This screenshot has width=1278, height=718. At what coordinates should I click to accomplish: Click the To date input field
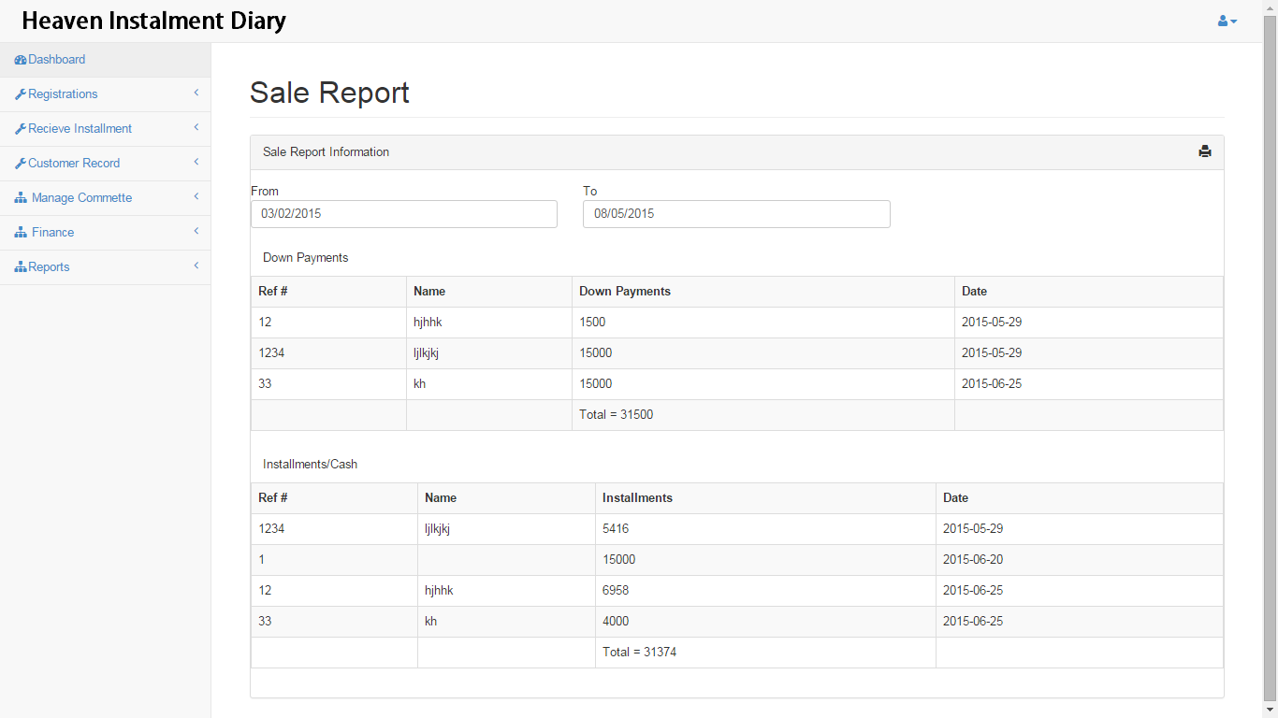736,214
